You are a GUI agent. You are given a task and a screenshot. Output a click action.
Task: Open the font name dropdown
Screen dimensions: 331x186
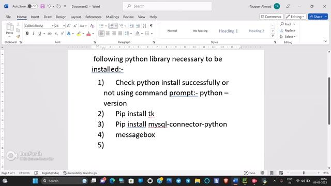[x=52, y=26]
